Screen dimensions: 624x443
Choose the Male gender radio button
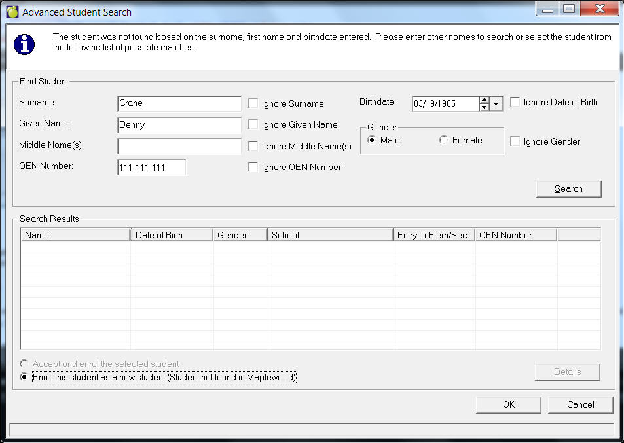click(372, 140)
